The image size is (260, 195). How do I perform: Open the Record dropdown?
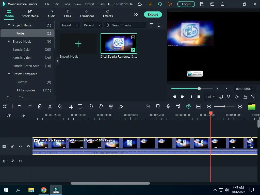tap(92, 25)
